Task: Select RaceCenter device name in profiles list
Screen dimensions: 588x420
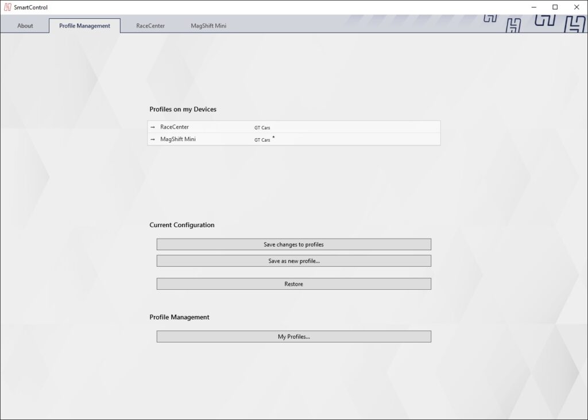Action: tap(175, 127)
